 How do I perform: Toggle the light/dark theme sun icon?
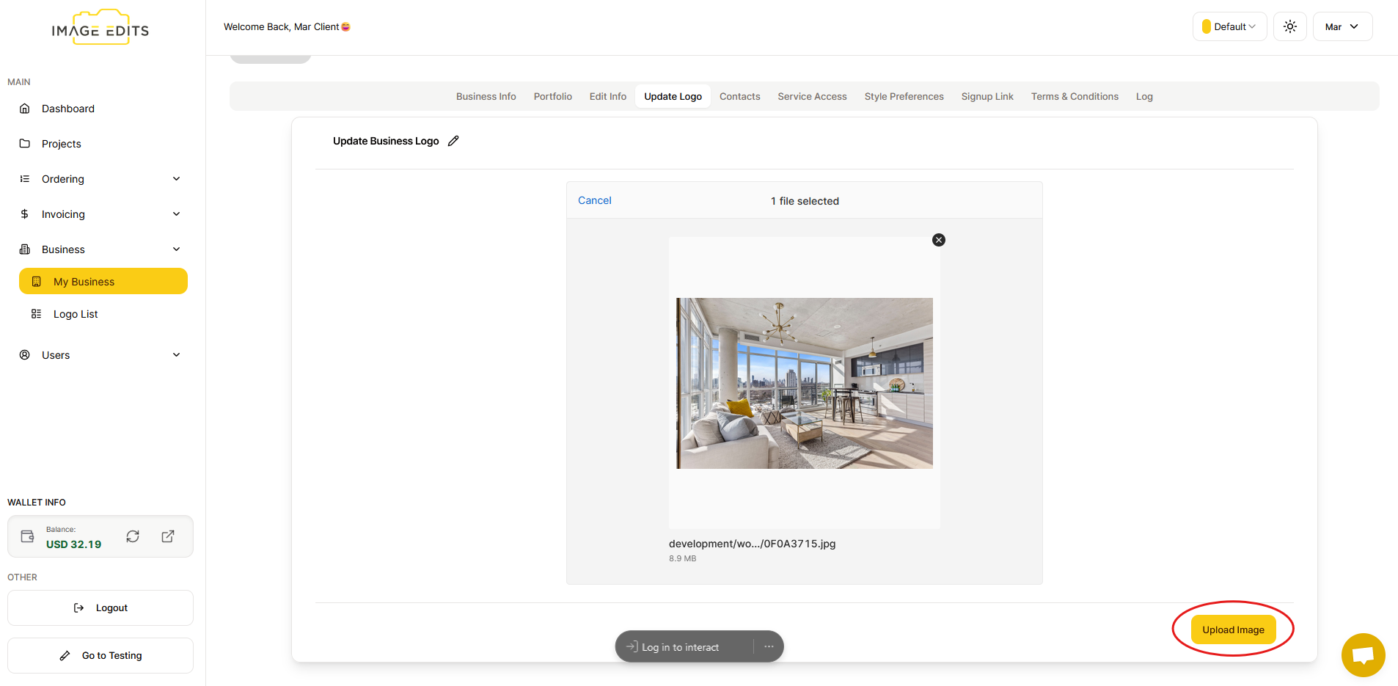point(1289,26)
